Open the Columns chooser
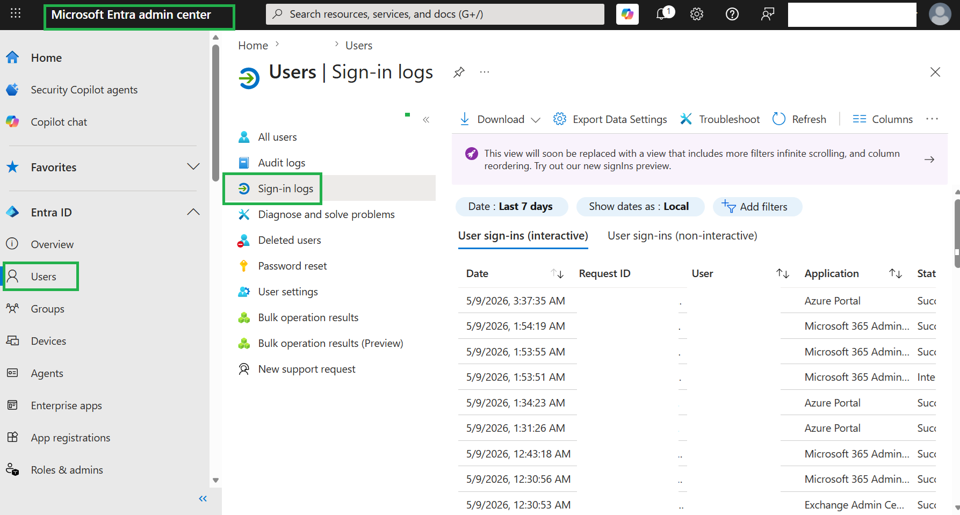The height and width of the screenshot is (515, 960). (883, 119)
